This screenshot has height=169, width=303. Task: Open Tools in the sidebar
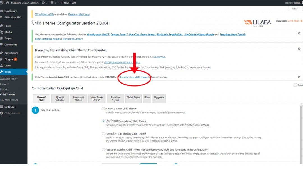pos(8,72)
